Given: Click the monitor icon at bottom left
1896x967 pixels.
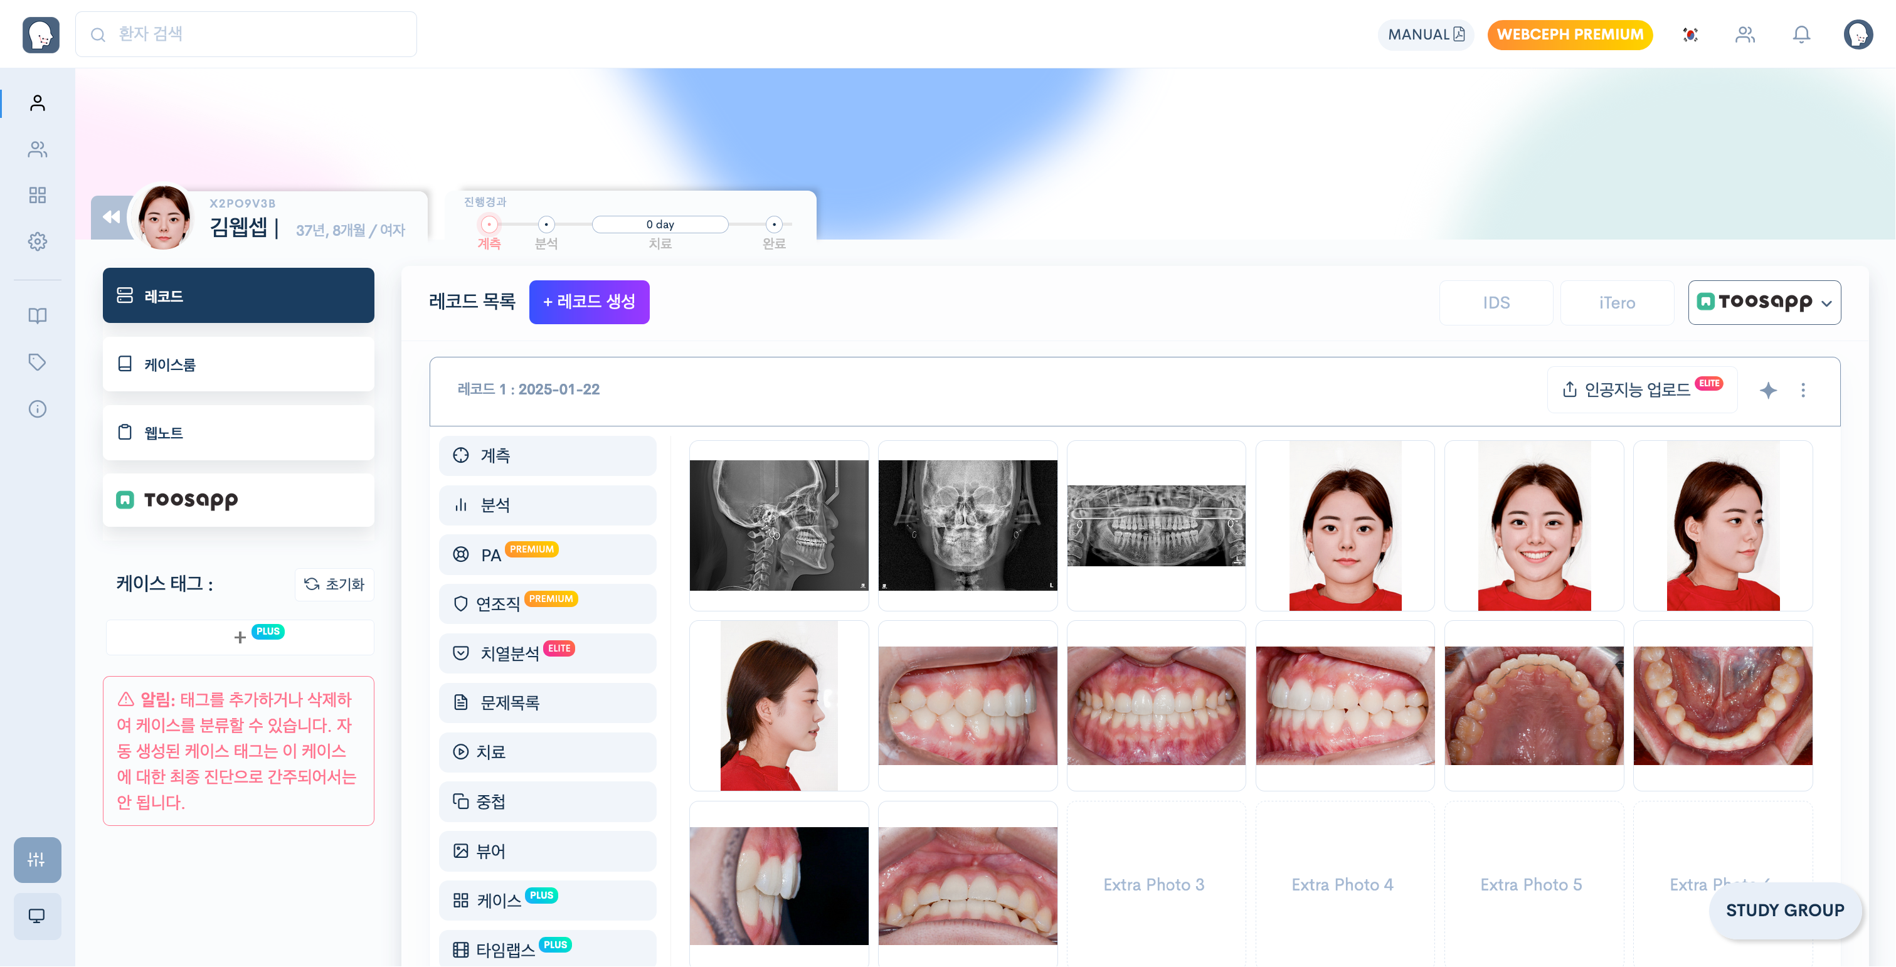Looking at the screenshot, I should [37, 916].
